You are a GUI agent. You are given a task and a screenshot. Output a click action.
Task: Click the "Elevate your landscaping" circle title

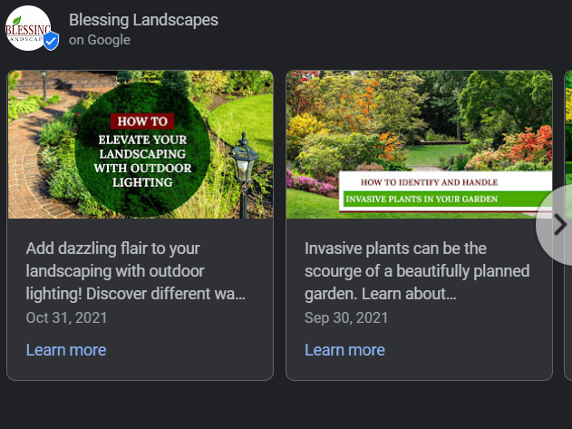coord(142,161)
